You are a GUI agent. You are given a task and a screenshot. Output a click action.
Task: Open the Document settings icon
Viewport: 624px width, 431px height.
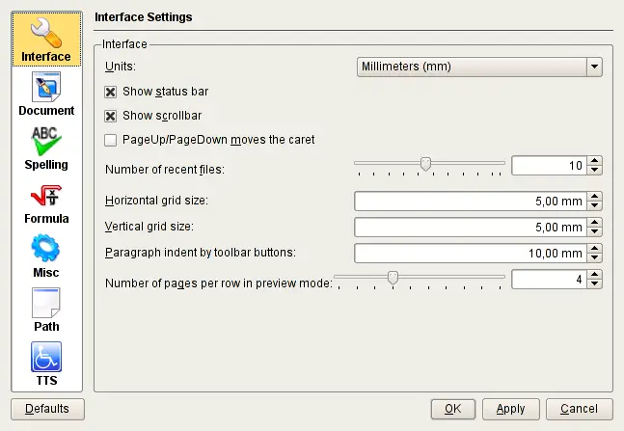click(x=46, y=88)
